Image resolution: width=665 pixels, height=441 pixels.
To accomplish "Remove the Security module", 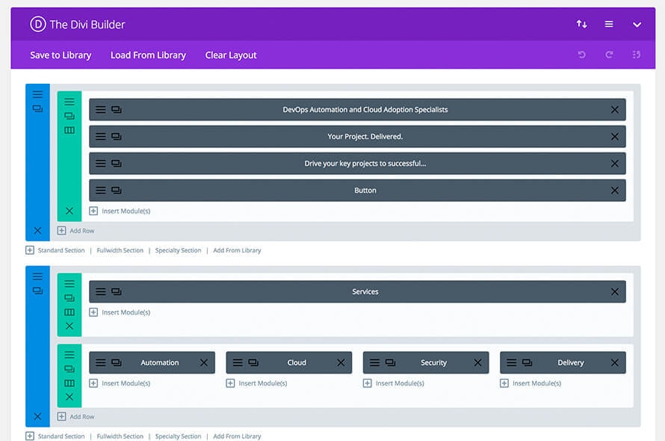I will click(477, 363).
